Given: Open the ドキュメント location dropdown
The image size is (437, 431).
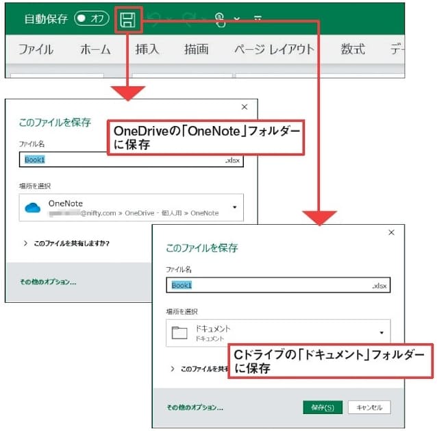Looking at the screenshot, I should pos(381,332).
